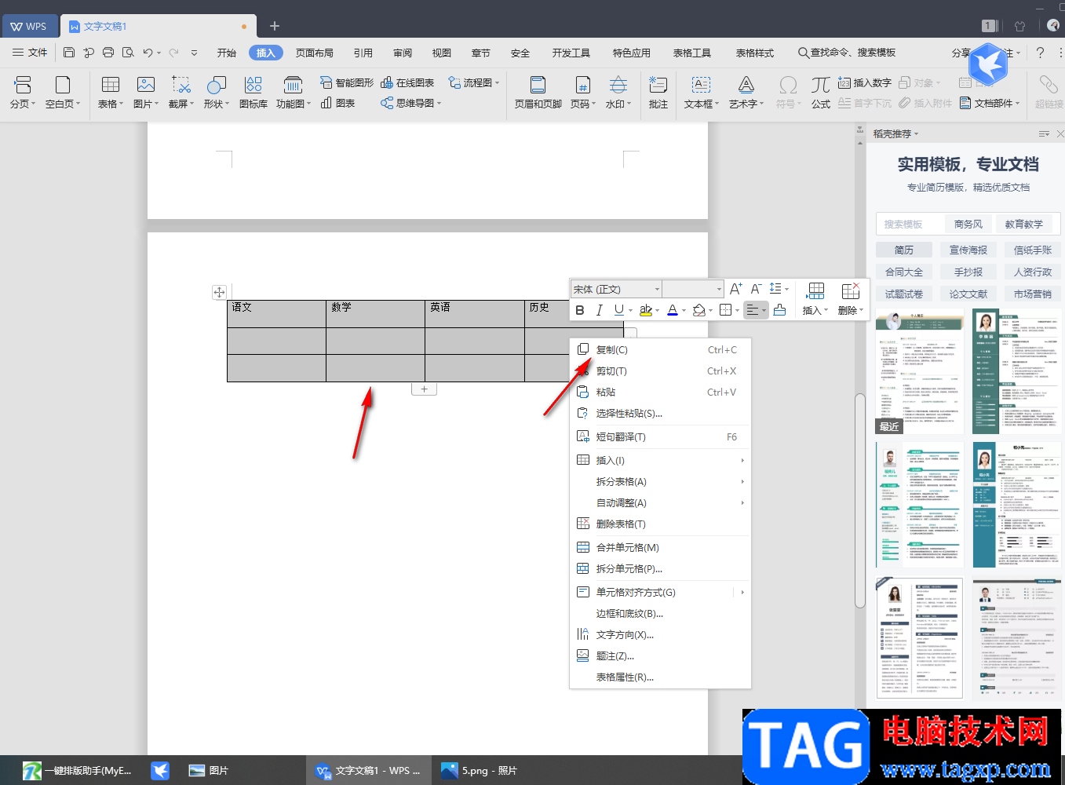Choose 表格属性(R)... from context menu

660,677
